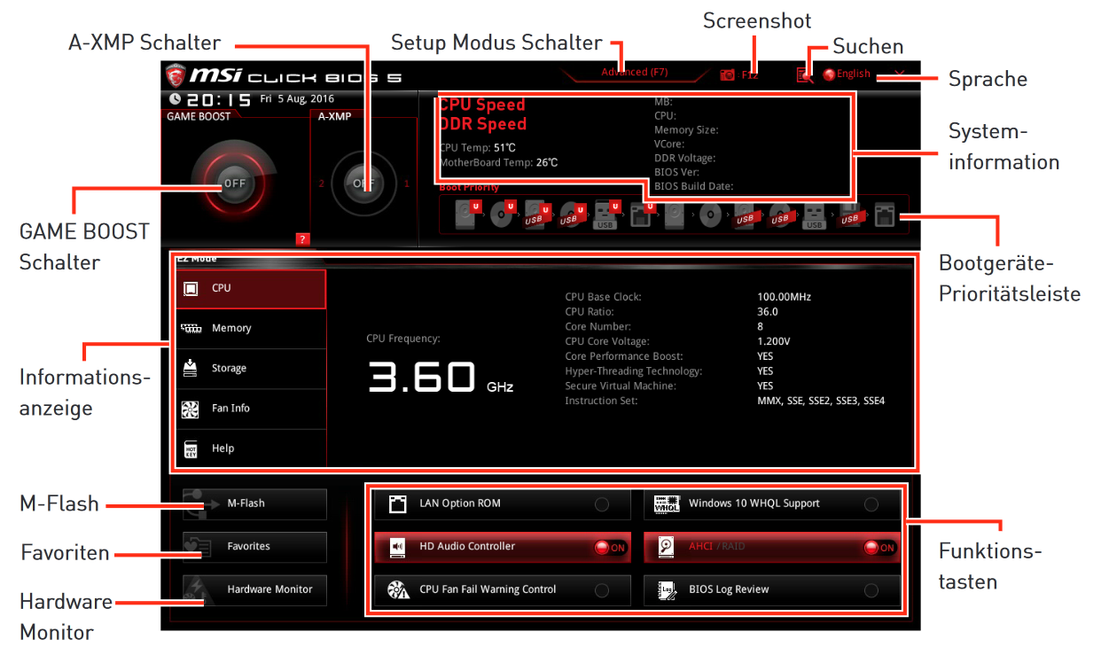This screenshot has height=663, width=1101.
Task: Click the Favorites star icon
Action: (199, 547)
